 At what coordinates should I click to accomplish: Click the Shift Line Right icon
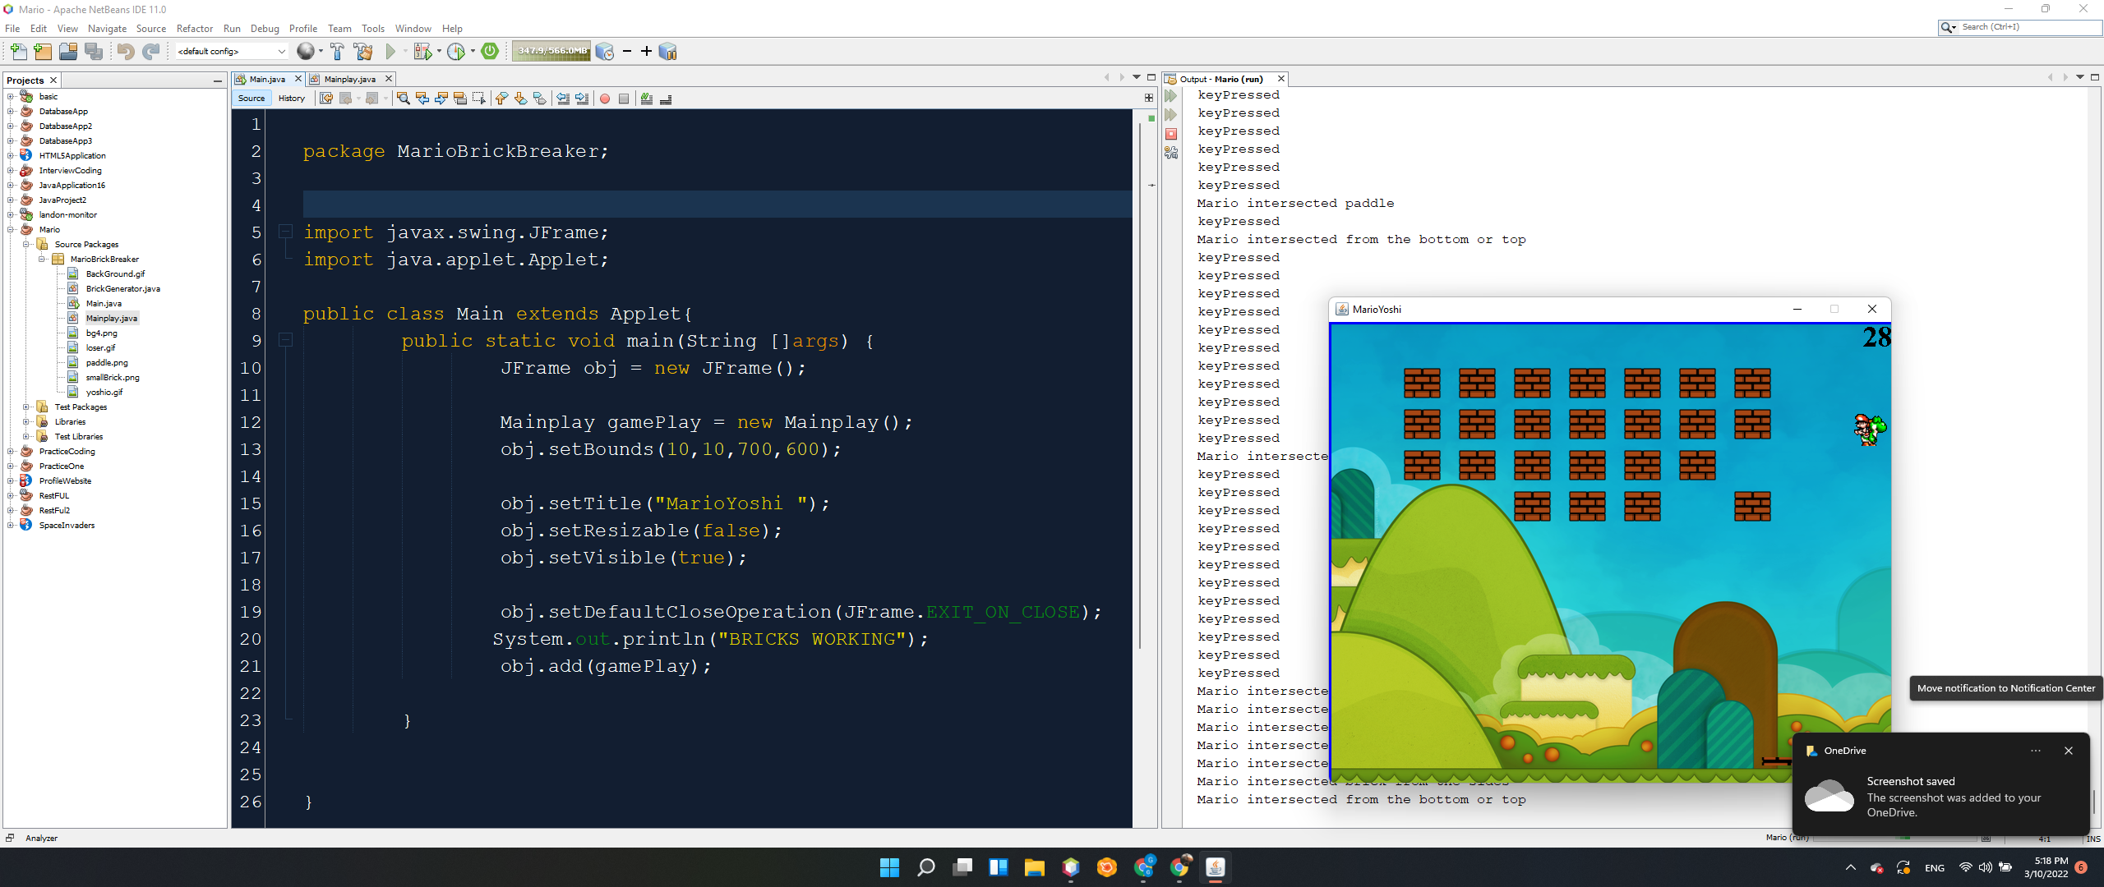pos(582,99)
